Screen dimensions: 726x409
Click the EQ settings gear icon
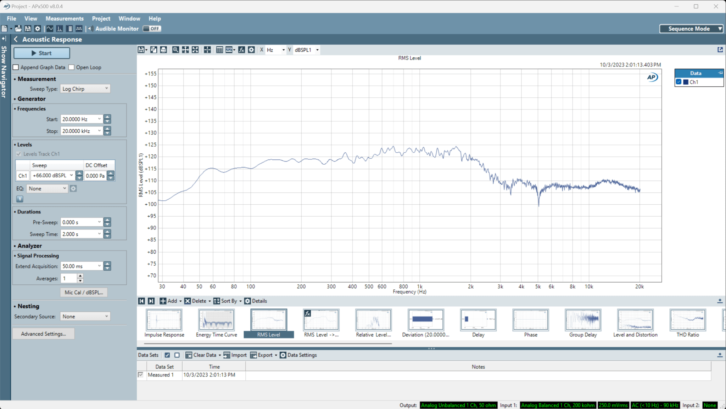[x=73, y=189]
